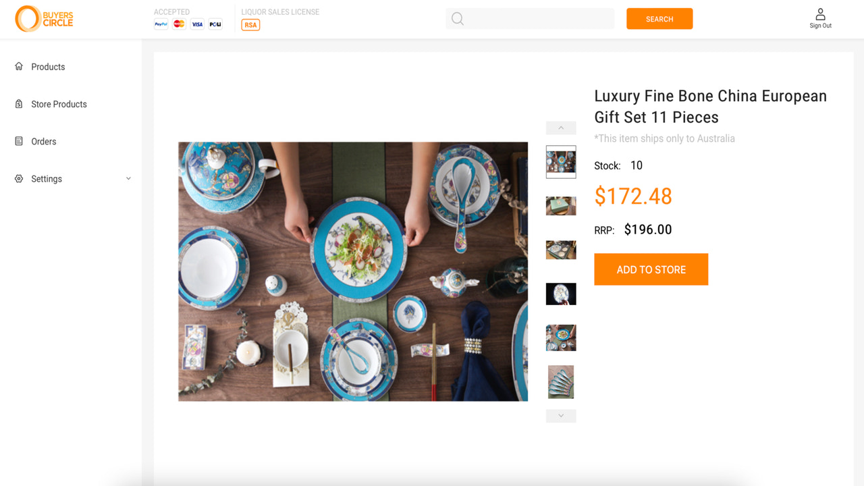Open the Orders menu item

tap(43, 142)
